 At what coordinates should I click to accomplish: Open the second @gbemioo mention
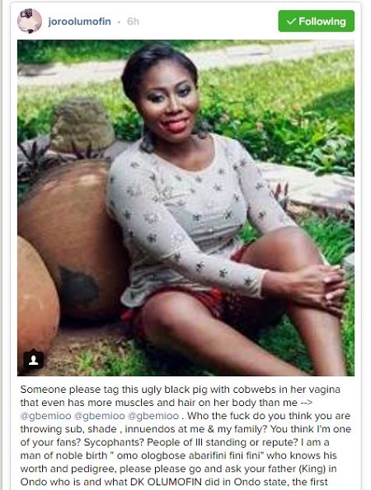100,416
